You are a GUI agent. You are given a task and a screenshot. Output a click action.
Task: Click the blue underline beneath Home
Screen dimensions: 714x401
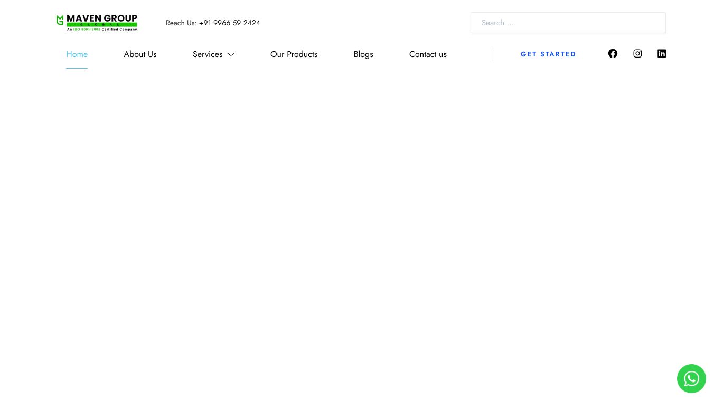(x=77, y=68)
